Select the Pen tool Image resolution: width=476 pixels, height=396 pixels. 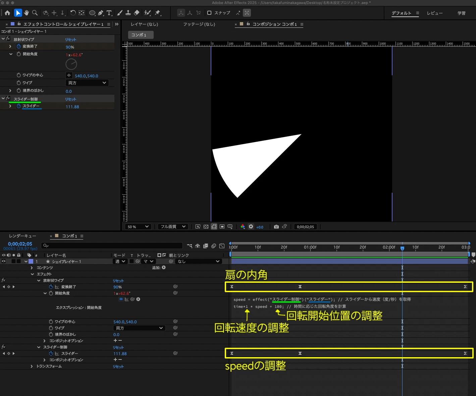coord(101,13)
